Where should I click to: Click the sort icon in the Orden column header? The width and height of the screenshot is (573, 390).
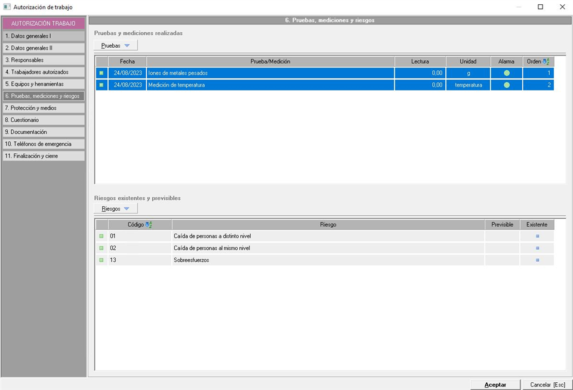[546, 61]
